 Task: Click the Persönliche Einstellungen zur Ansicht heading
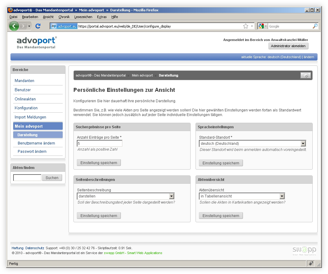click(124, 90)
